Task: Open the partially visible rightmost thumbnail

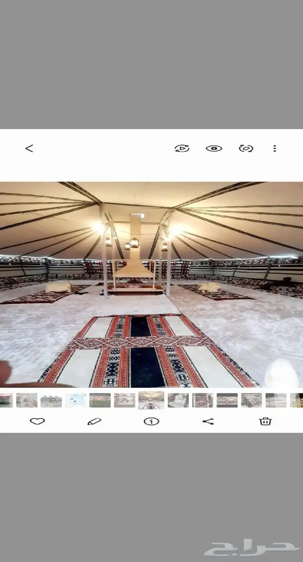Action: pos(297,400)
